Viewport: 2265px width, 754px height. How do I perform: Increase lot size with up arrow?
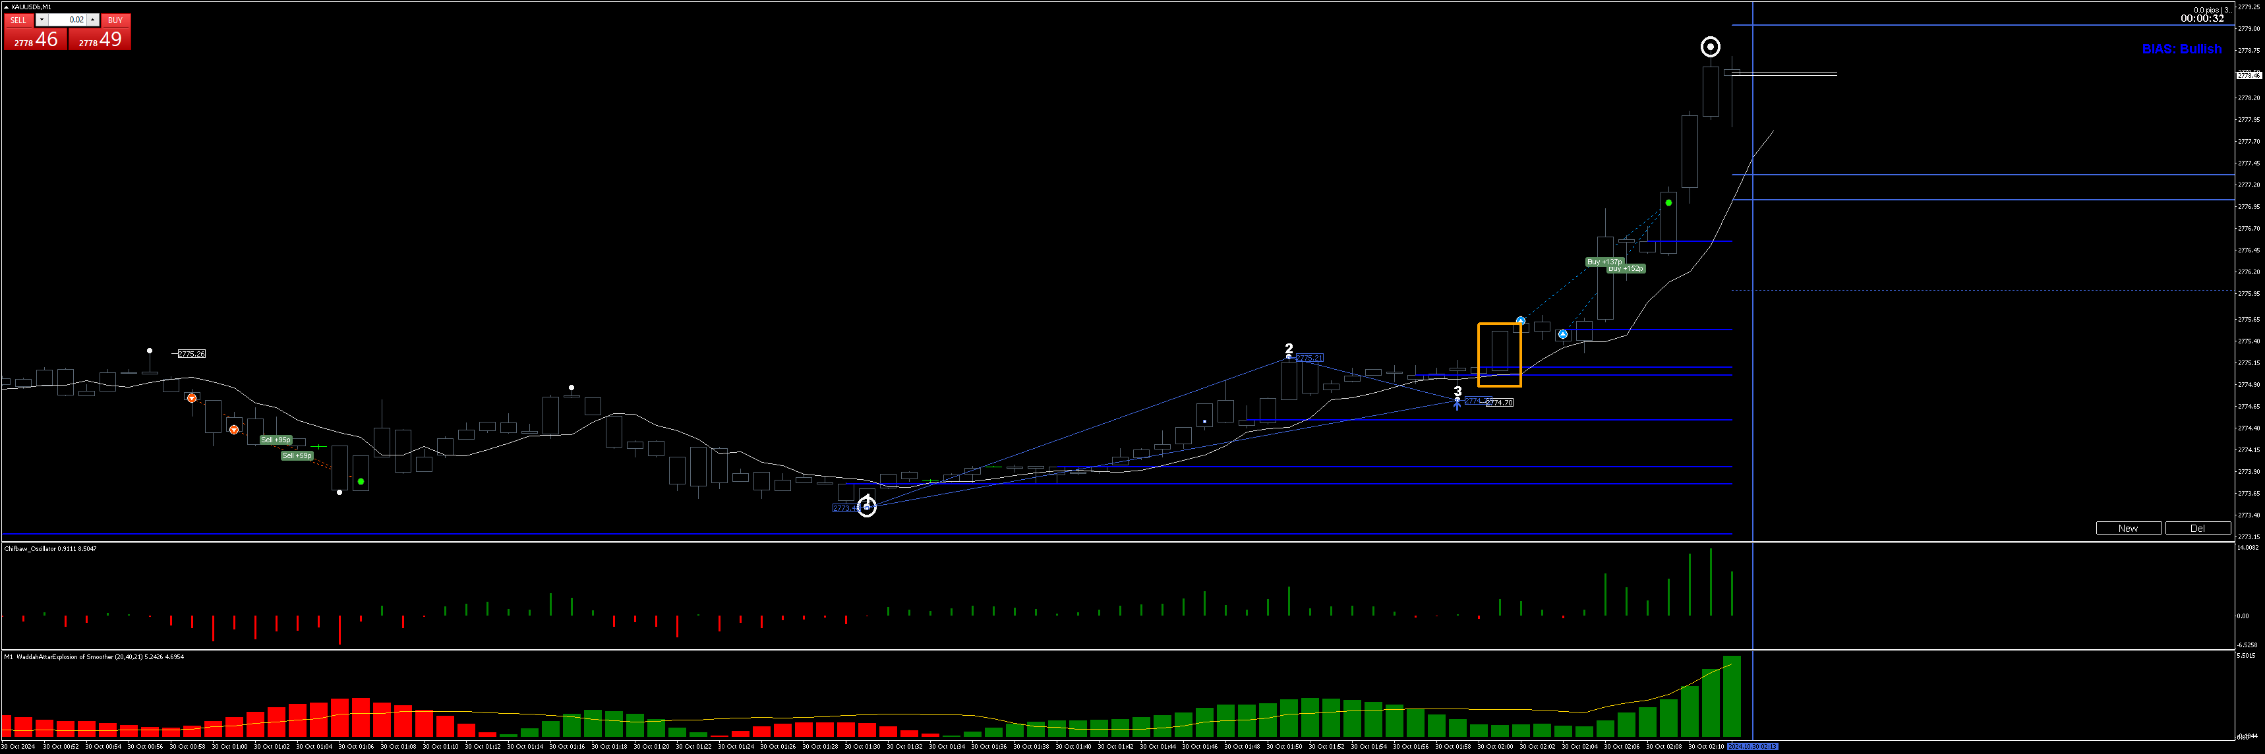[x=92, y=19]
